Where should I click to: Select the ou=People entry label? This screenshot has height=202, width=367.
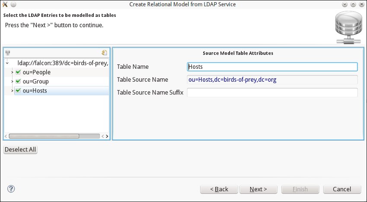(x=36, y=72)
